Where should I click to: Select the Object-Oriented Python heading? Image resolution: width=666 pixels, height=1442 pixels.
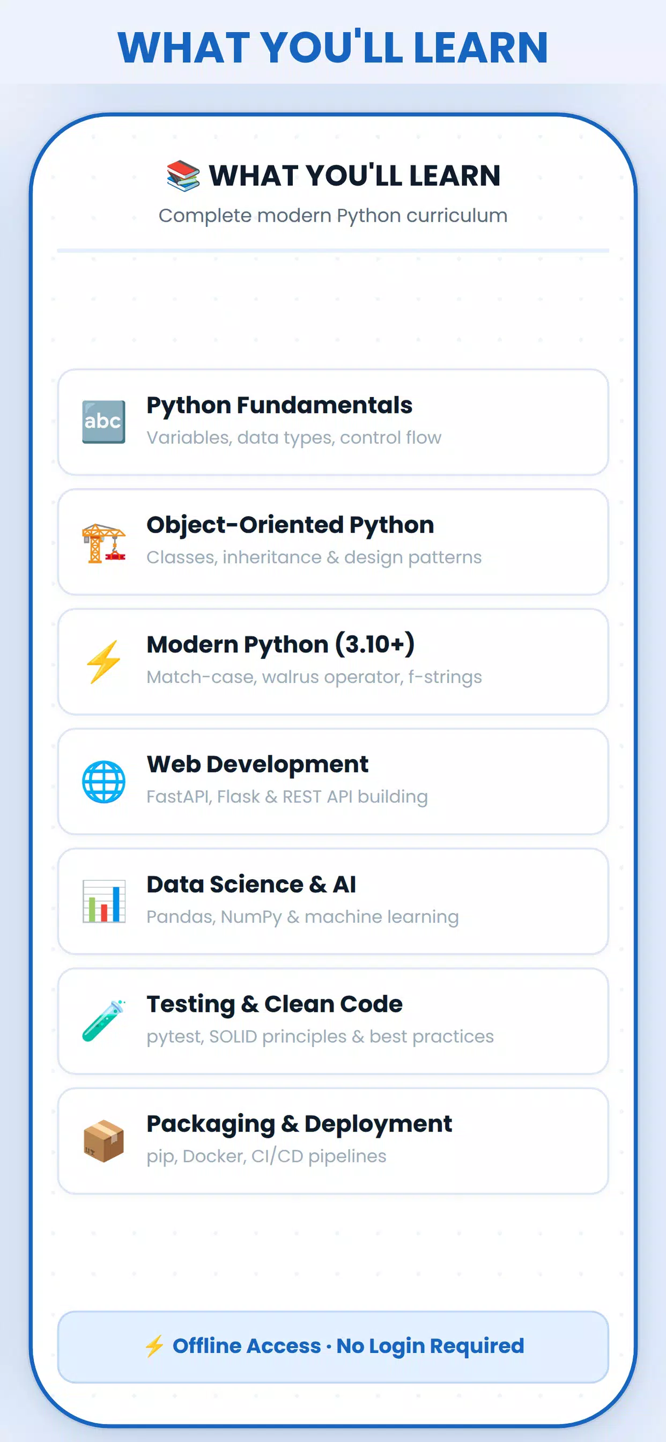pos(290,525)
